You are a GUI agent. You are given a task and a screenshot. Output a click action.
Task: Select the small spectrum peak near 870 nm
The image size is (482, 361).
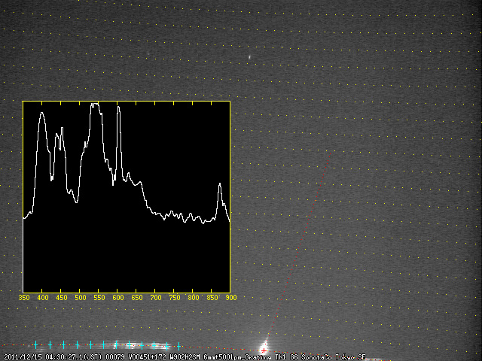(220, 184)
